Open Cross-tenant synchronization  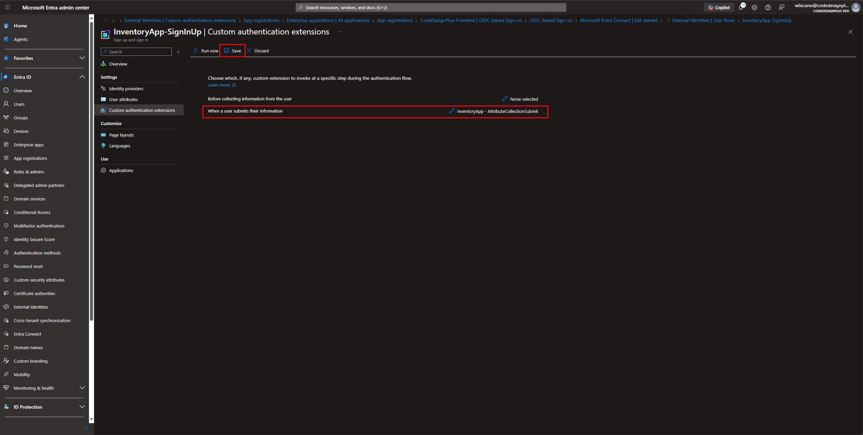pyautogui.click(x=42, y=320)
